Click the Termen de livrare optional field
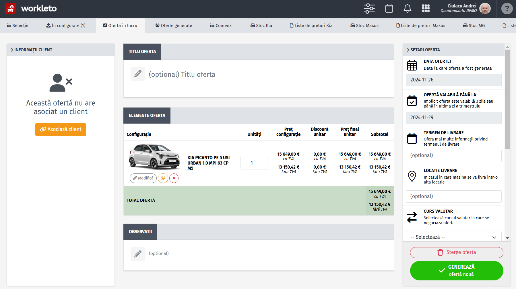Screen dimensions: 516x289 click(x=453, y=155)
